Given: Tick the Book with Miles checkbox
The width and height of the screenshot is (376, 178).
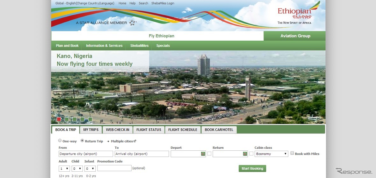Looking at the screenshot, I should pos(292,153).
